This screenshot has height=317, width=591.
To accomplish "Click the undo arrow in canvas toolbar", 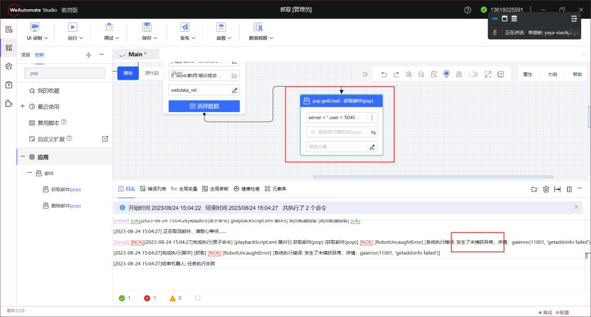I will coord(384,74).
